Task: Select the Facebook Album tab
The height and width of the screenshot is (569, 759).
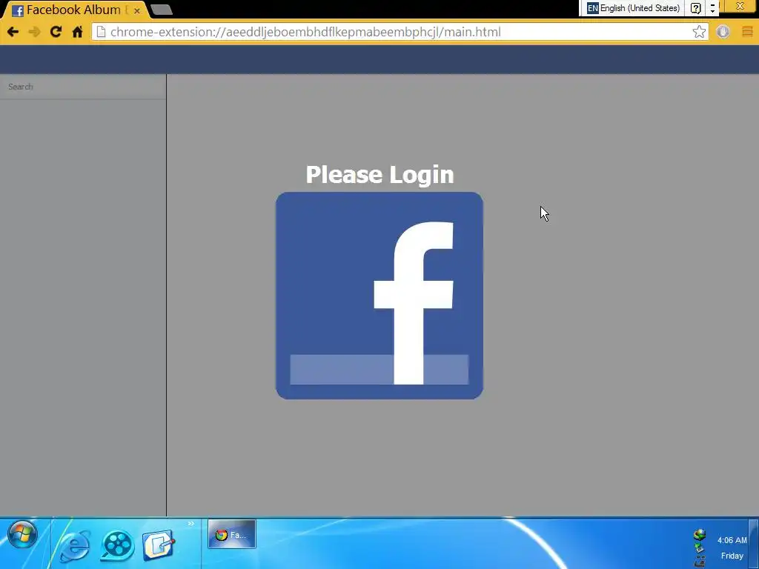Action: [x=73, y=10]
